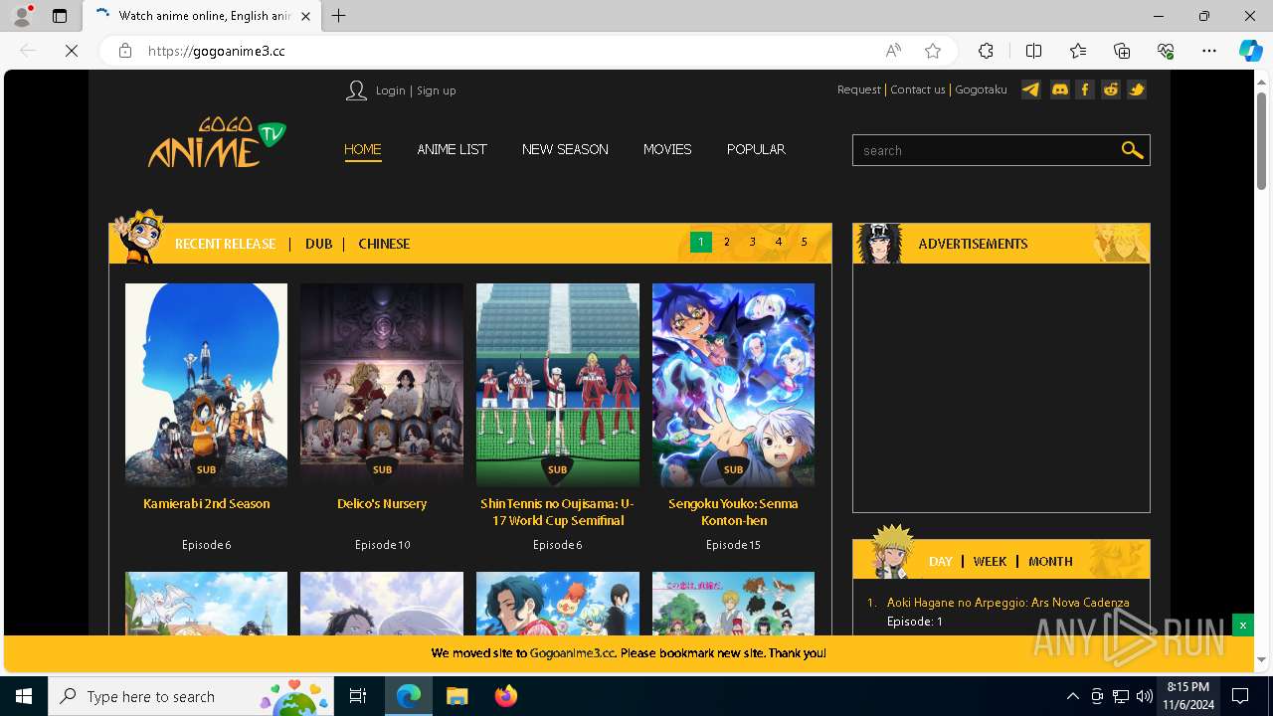The height and width of the screenshot is (716, 1273).
Task: Switch to RECENT RELEASE tab
Action: pyautogui.click(x=225, y=244)
